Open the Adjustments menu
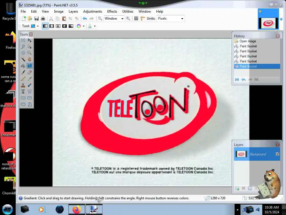Screen dimensions: 286x215 92,11
